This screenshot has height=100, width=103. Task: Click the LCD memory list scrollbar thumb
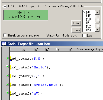[97, 22]
